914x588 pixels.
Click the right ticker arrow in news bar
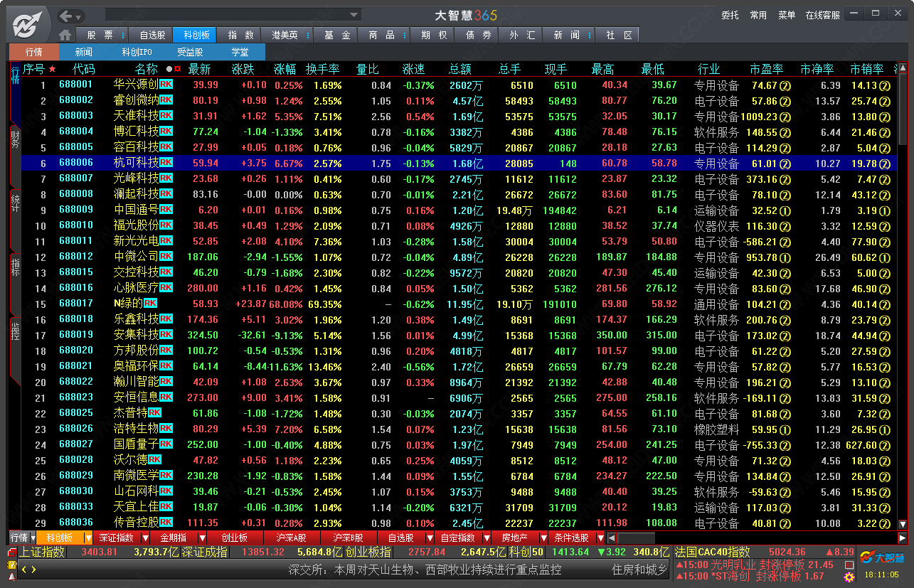[33, 570]
